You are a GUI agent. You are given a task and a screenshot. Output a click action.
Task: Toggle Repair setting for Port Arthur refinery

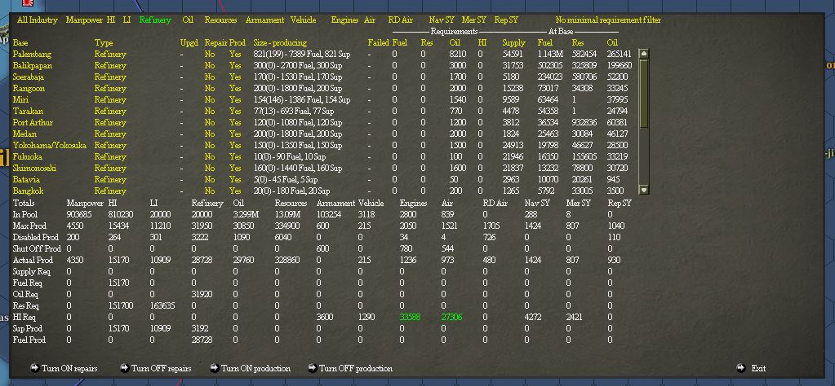210,123
